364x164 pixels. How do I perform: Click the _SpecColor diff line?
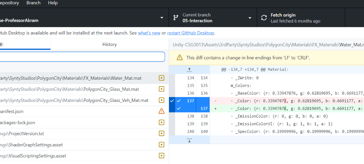click(x=287, y=131)
